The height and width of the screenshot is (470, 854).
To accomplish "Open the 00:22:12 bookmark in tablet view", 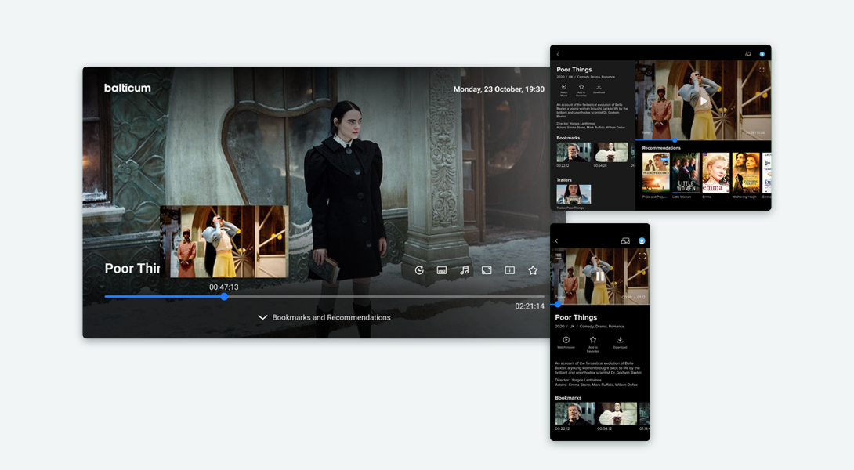I will pos(574,153).
